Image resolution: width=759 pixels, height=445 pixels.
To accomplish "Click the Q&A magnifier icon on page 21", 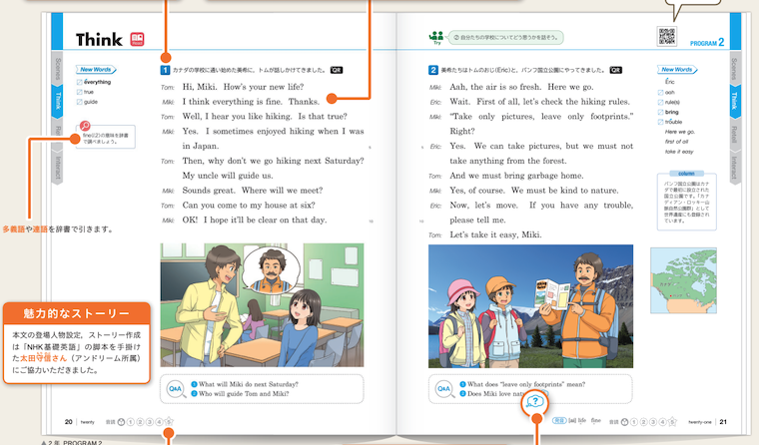I will point(443,389).
